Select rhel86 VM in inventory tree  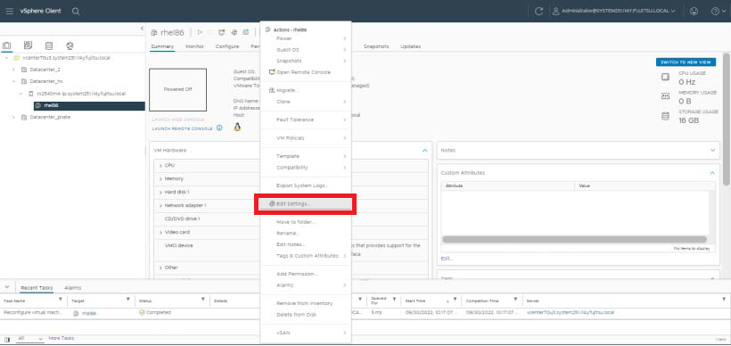point(89,106)
